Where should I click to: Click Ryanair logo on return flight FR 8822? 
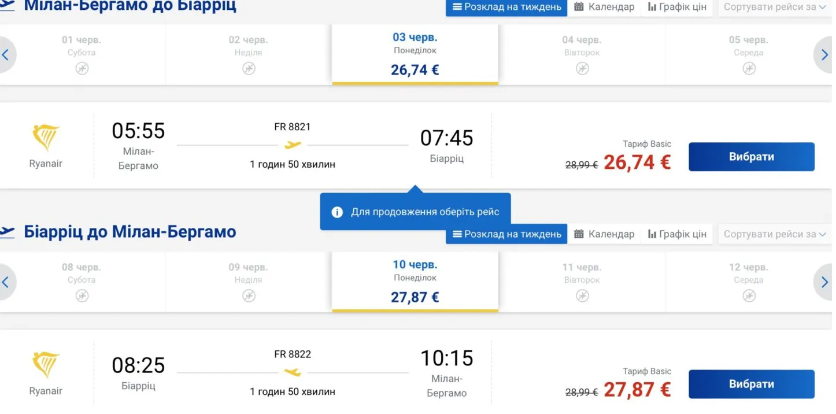tap(46, 365)
